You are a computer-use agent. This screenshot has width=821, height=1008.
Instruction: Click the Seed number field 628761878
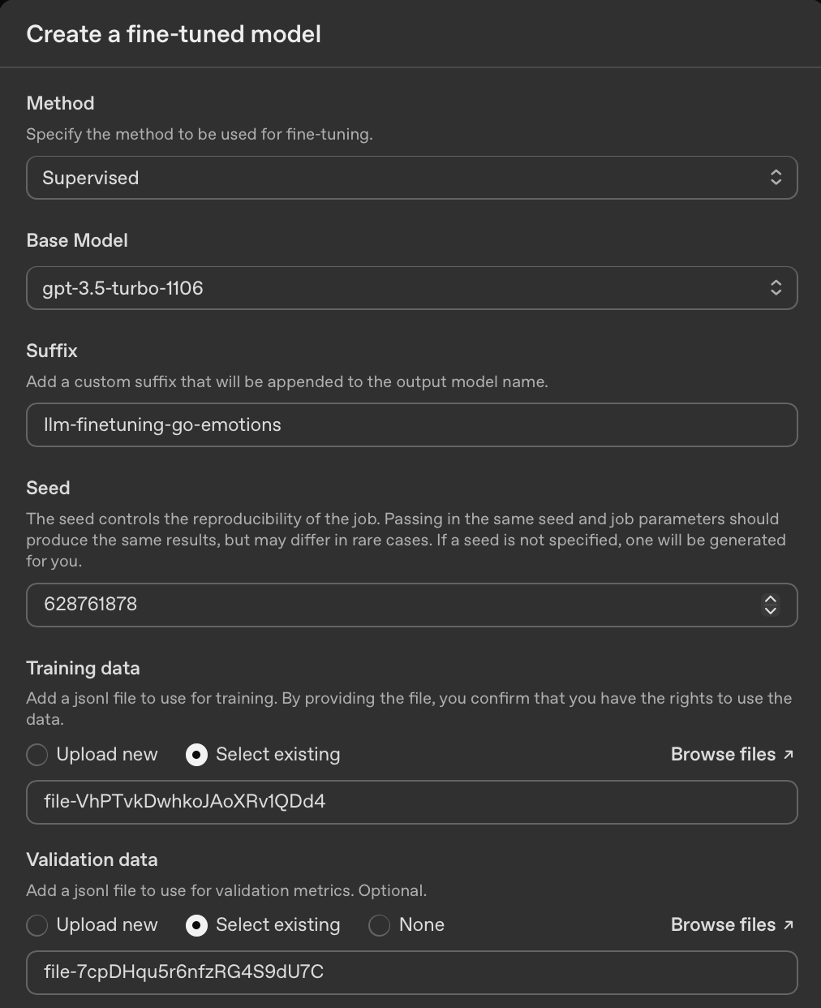click(x=389, y=605)
